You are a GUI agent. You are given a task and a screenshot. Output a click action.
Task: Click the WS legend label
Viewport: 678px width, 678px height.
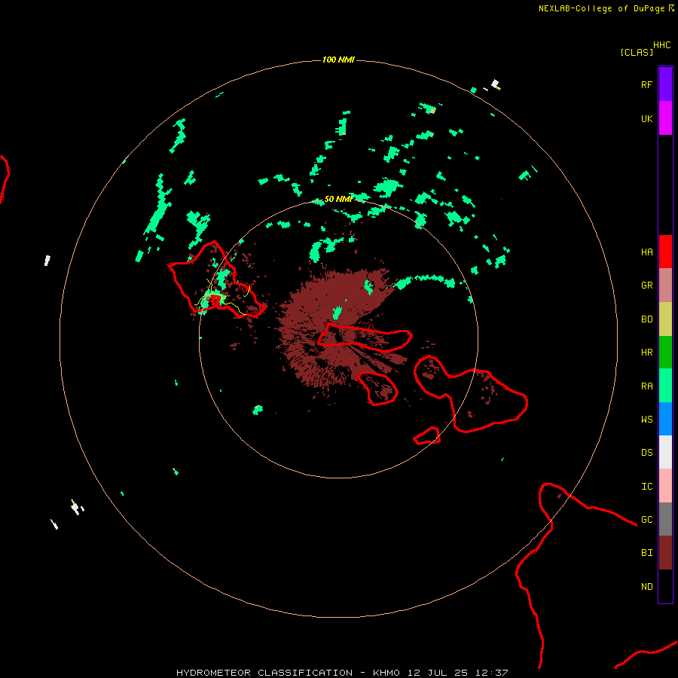coord(646,420)
